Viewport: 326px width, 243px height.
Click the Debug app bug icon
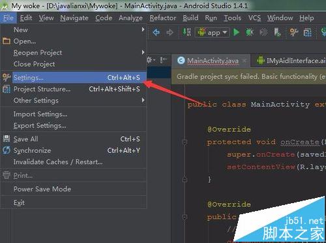250,32
